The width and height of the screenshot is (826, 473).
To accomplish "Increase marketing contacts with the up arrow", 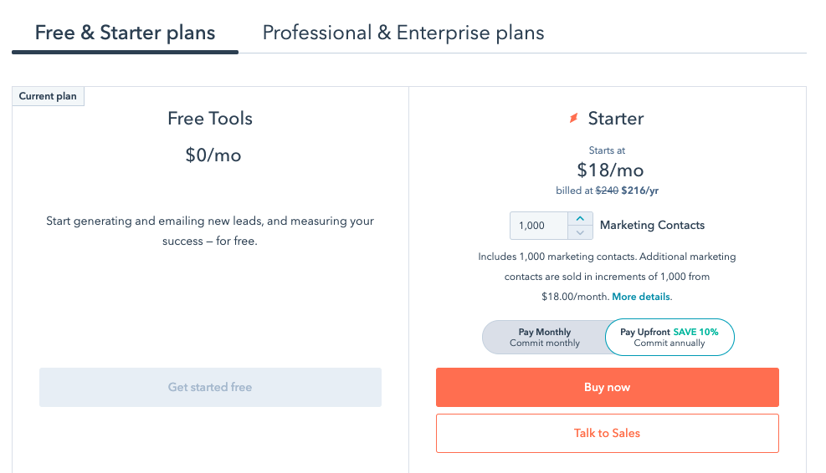I will [580, 219].
